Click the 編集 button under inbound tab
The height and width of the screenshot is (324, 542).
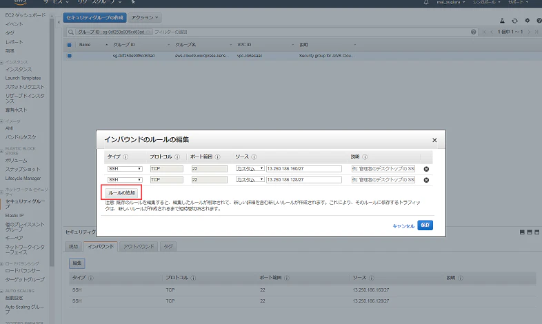click(x=77, y=263)
